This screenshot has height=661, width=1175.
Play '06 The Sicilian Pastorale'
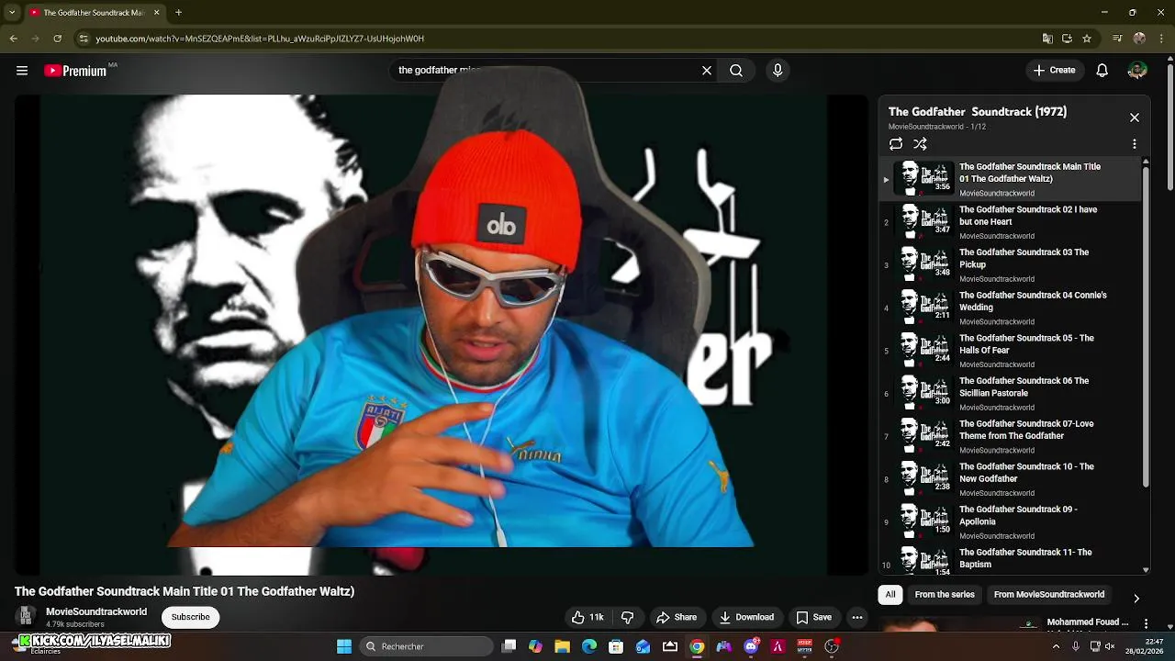pyautogui.click(x=1010, y=393)
